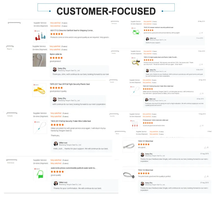
Task: Click the TXSS 101 metal seal product image
Action: pos(129,146)
